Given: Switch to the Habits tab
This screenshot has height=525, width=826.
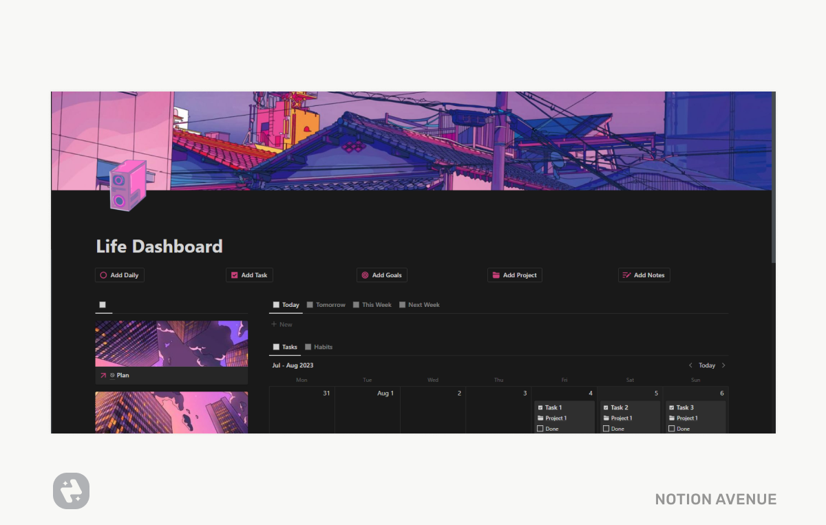Looking at the screenshot, I should pos(319,346).
